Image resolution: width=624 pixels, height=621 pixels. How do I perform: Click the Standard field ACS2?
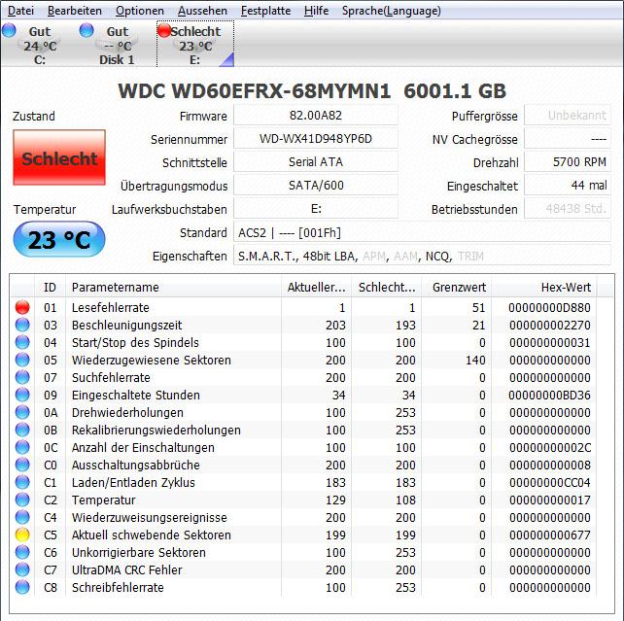(422, 232)
